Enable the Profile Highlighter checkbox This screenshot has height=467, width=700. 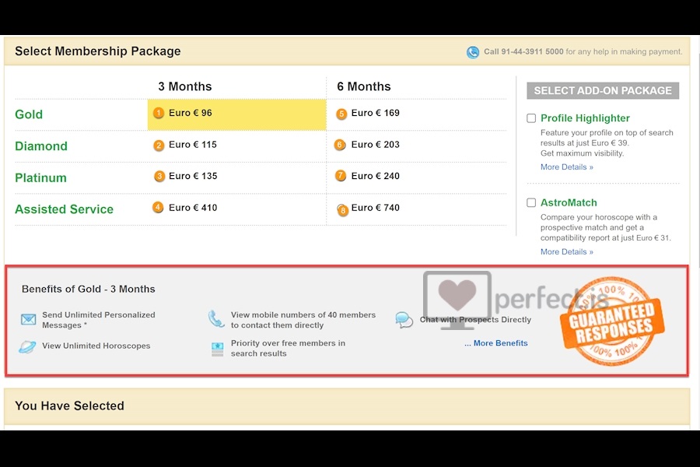point(531,118)
